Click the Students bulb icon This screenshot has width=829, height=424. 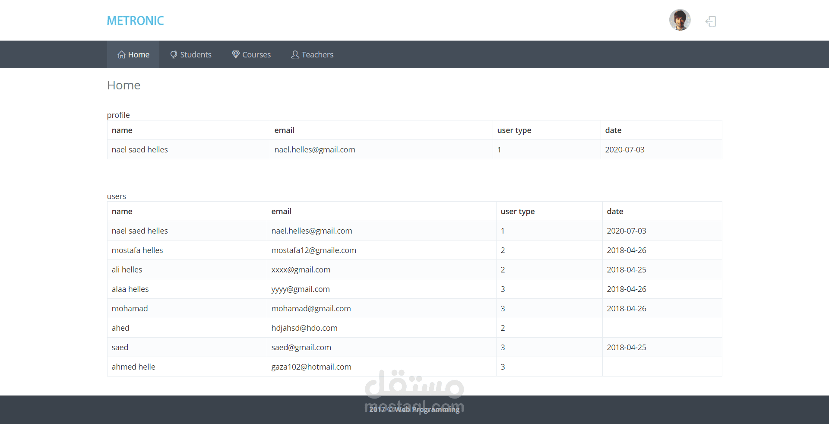(174, 54)
